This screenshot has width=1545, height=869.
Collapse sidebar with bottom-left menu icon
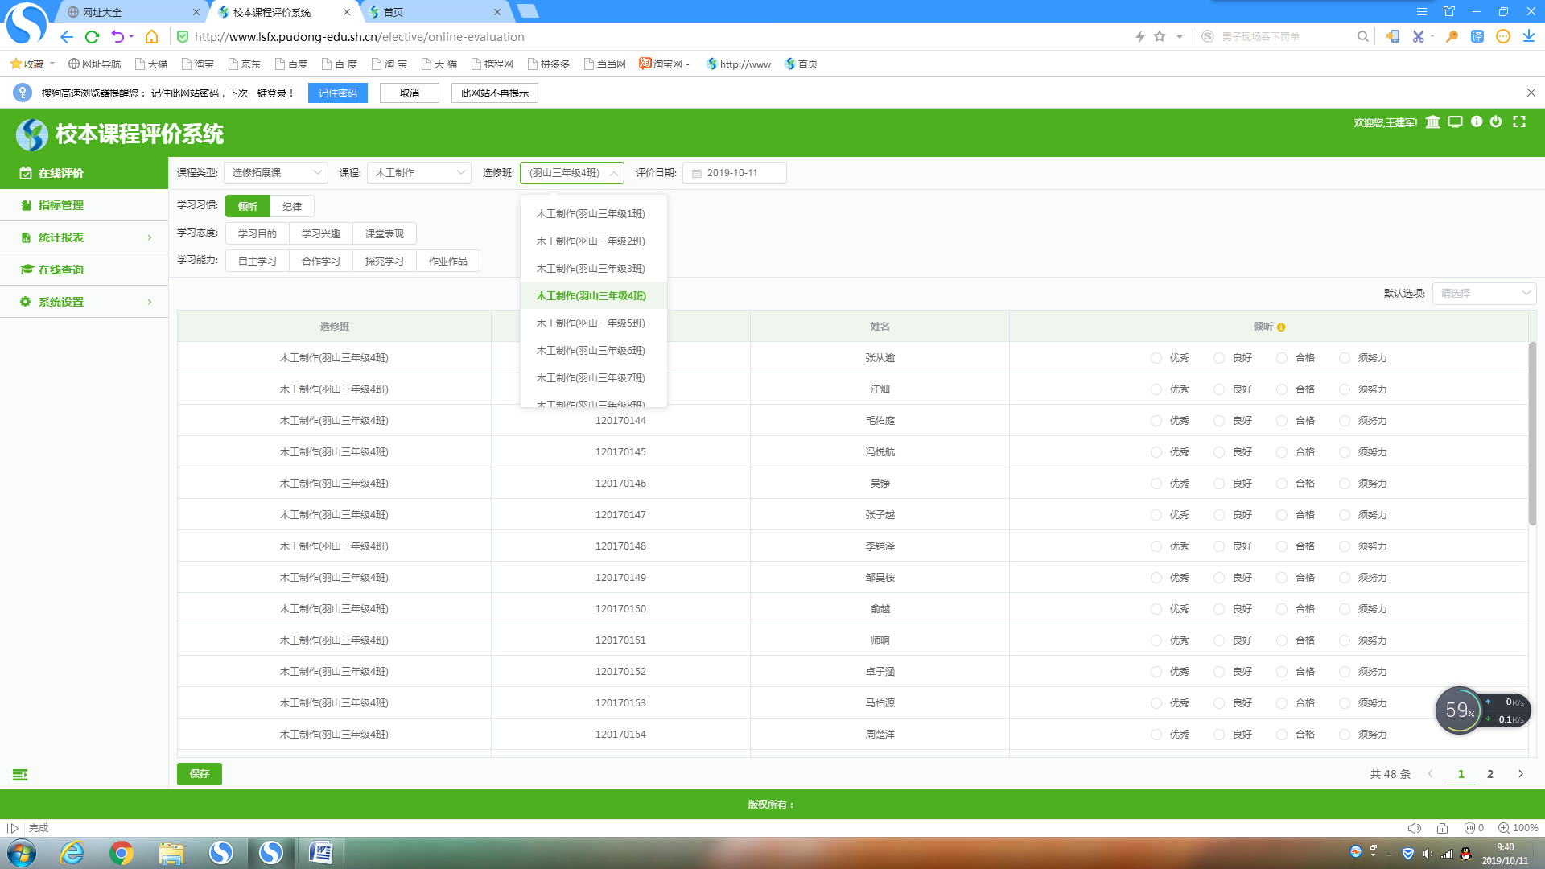click(20, 775)
